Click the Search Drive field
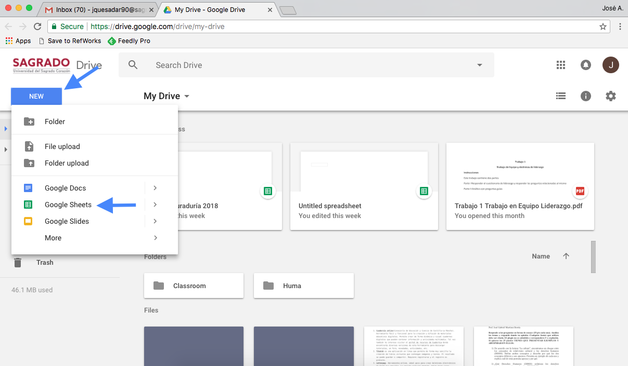The width and height of the screenshot is (628, 366). click(306, 65)
